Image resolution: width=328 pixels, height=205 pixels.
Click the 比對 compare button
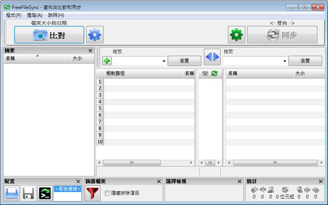click(49, 35)
